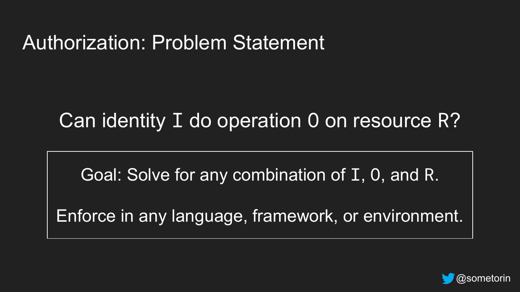Click the word "resource" in the question
The image size is (520, 292).
[392, 121]
